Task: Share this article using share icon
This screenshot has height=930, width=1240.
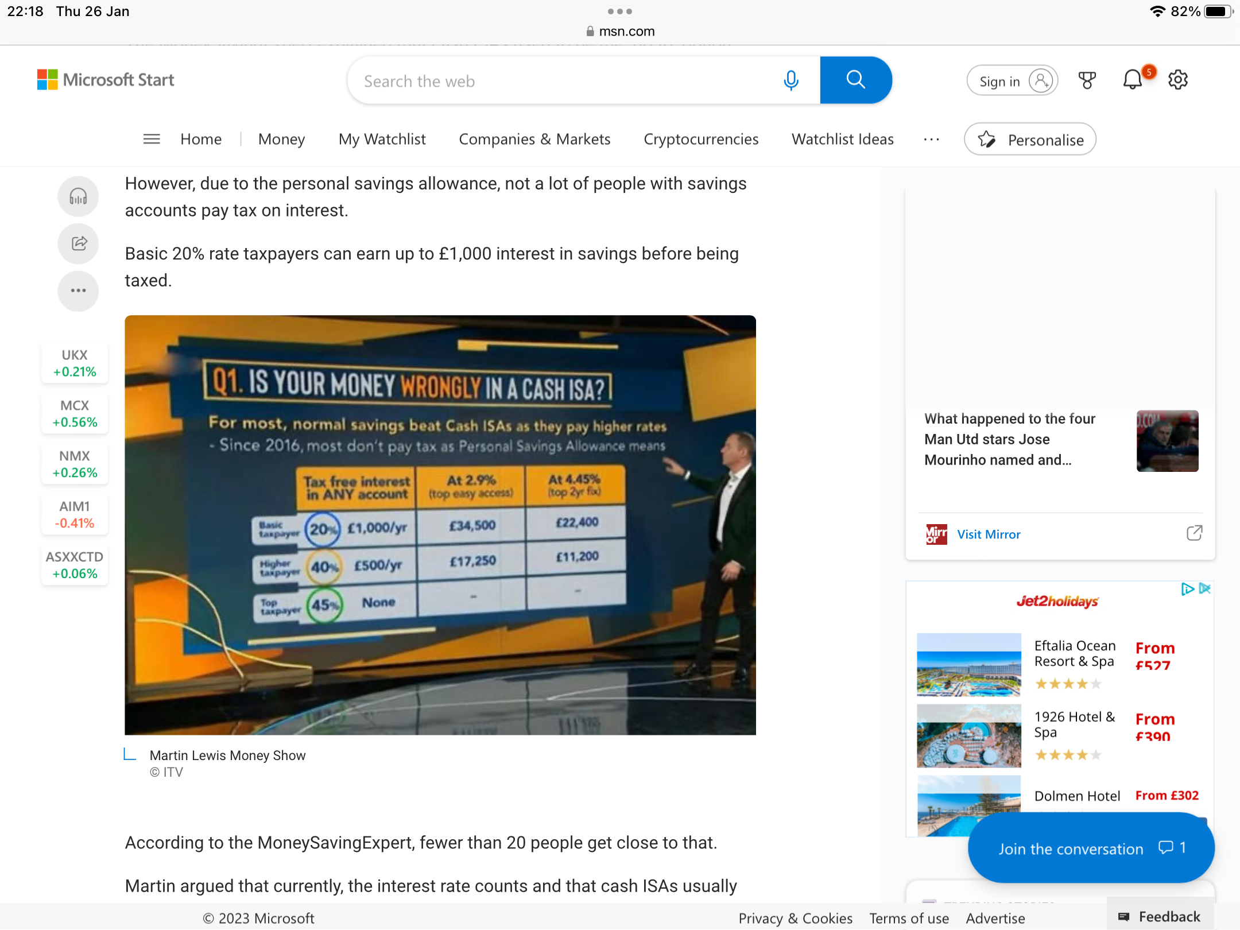Action: point(78,243)
